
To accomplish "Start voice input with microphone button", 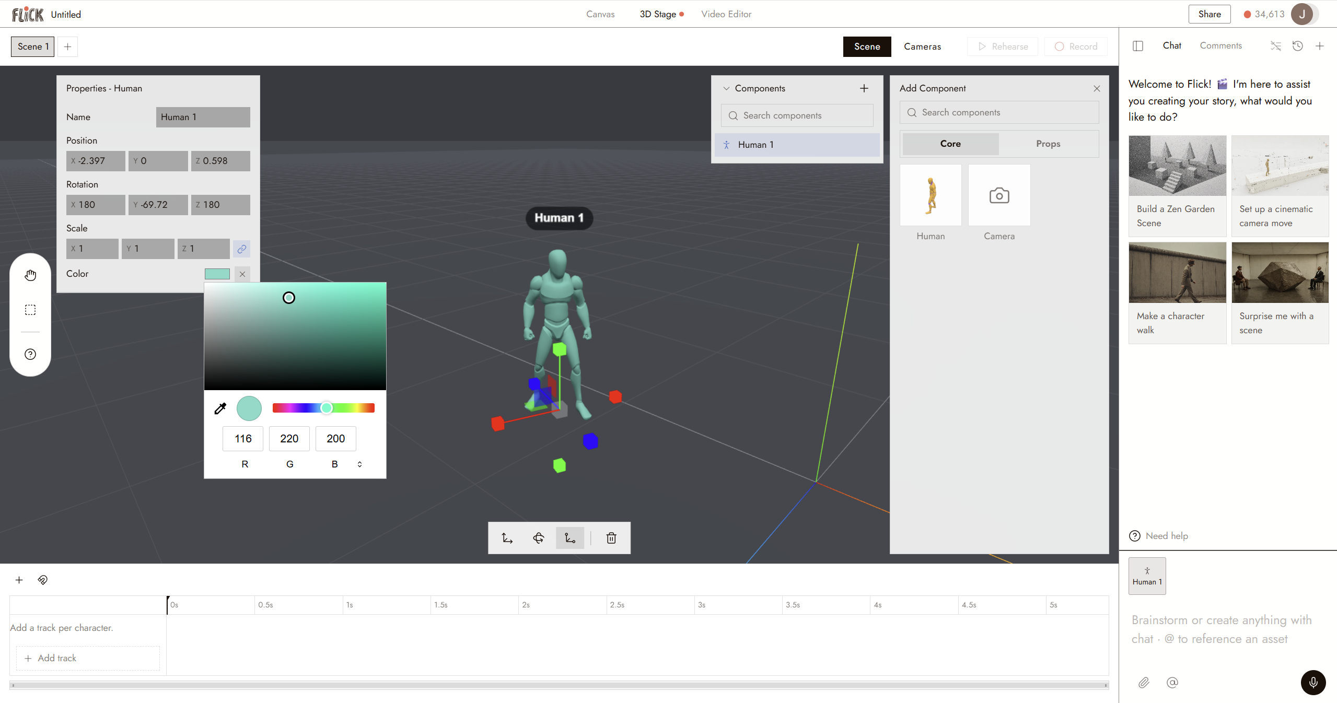I will (x=1313, y=682).
